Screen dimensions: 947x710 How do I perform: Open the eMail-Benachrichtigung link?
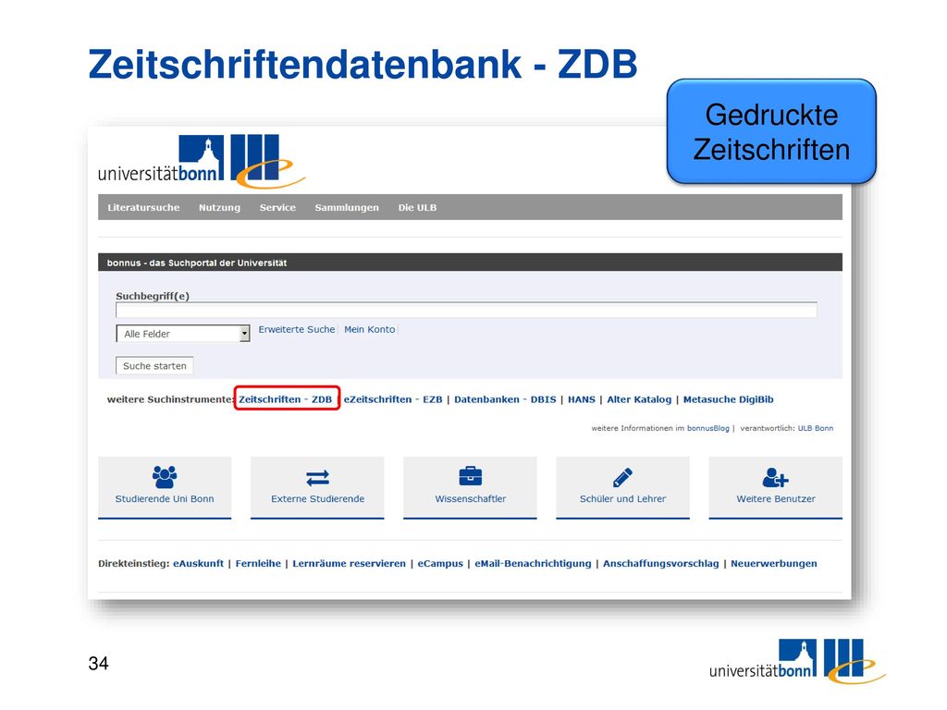pos(533,563)
